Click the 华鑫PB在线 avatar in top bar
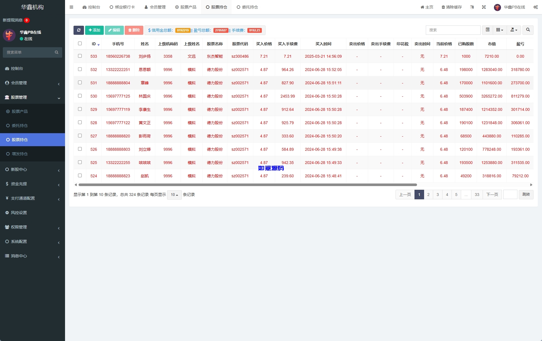This screenshot has width=542, height=341. click(x=497, y=7)
